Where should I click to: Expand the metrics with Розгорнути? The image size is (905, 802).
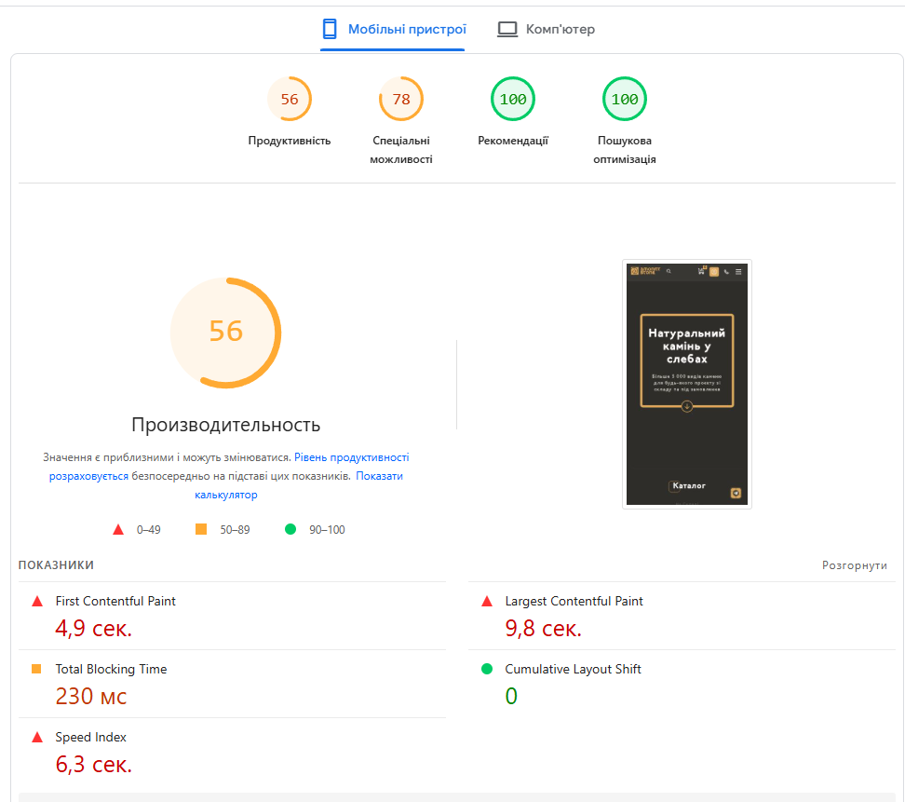point(854,565)
